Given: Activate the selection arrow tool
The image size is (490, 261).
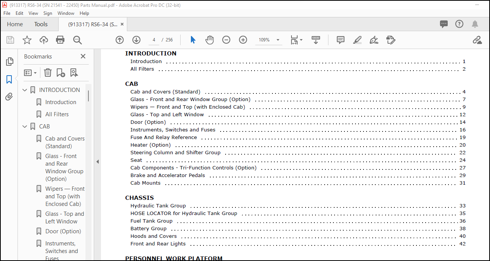Looking at the screenshot, I should click(193, 40).
